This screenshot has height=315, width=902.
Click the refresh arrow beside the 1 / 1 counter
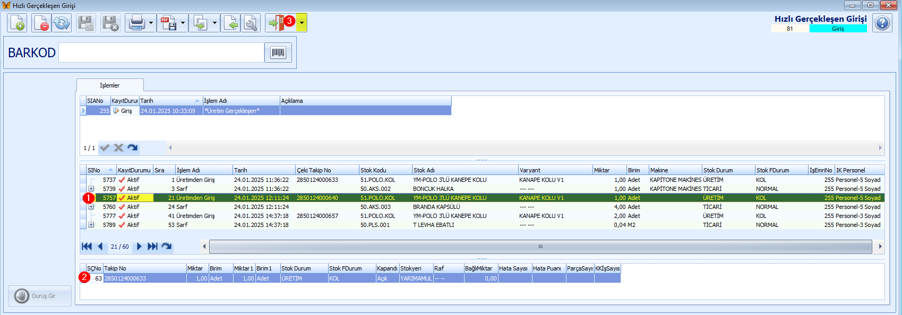[132, 148]
